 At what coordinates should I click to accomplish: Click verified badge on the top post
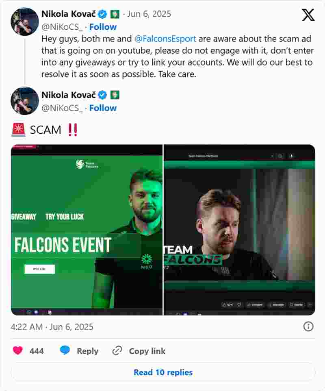click(x=102, y=14)
